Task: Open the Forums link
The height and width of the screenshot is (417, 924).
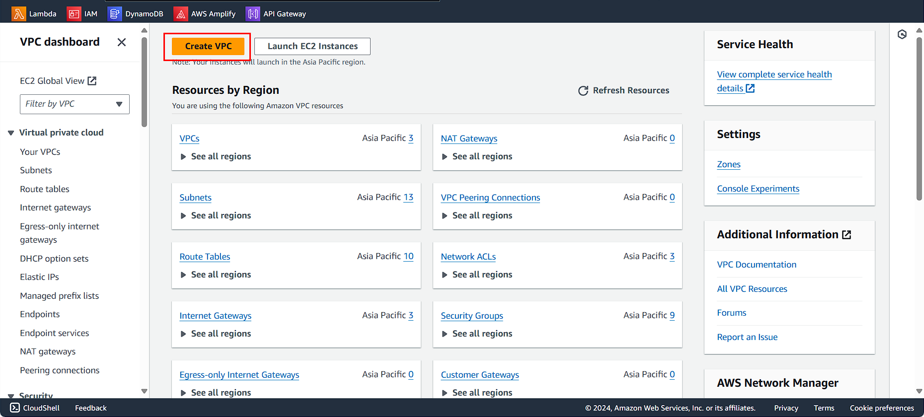Action: point(732,313)
